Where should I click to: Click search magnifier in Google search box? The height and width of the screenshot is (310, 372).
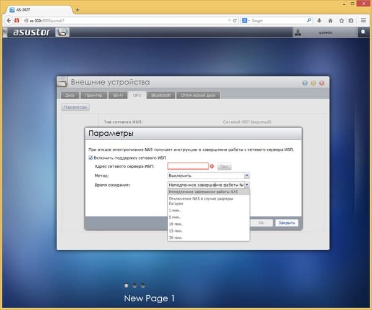(309, 20)
